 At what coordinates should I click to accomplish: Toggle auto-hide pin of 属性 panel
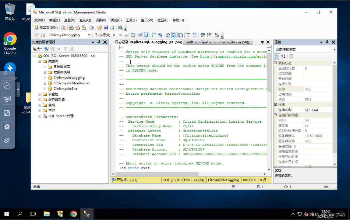pyautogui.click(x=327, y=42)
